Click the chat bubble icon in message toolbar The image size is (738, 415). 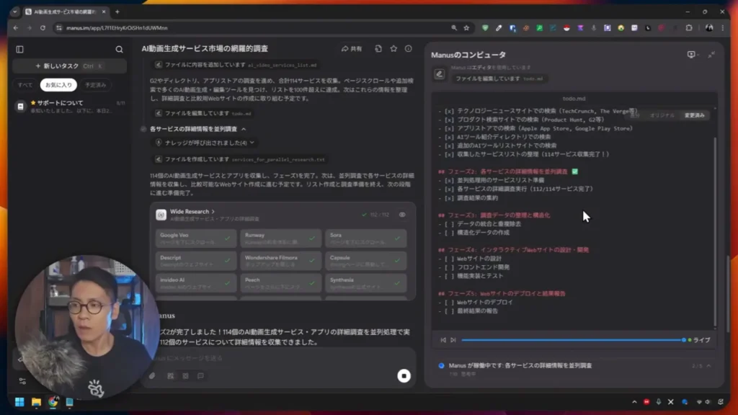click(x=200, y=376)
